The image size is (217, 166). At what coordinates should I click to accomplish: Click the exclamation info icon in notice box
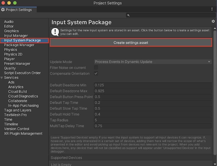click(55, 32)
